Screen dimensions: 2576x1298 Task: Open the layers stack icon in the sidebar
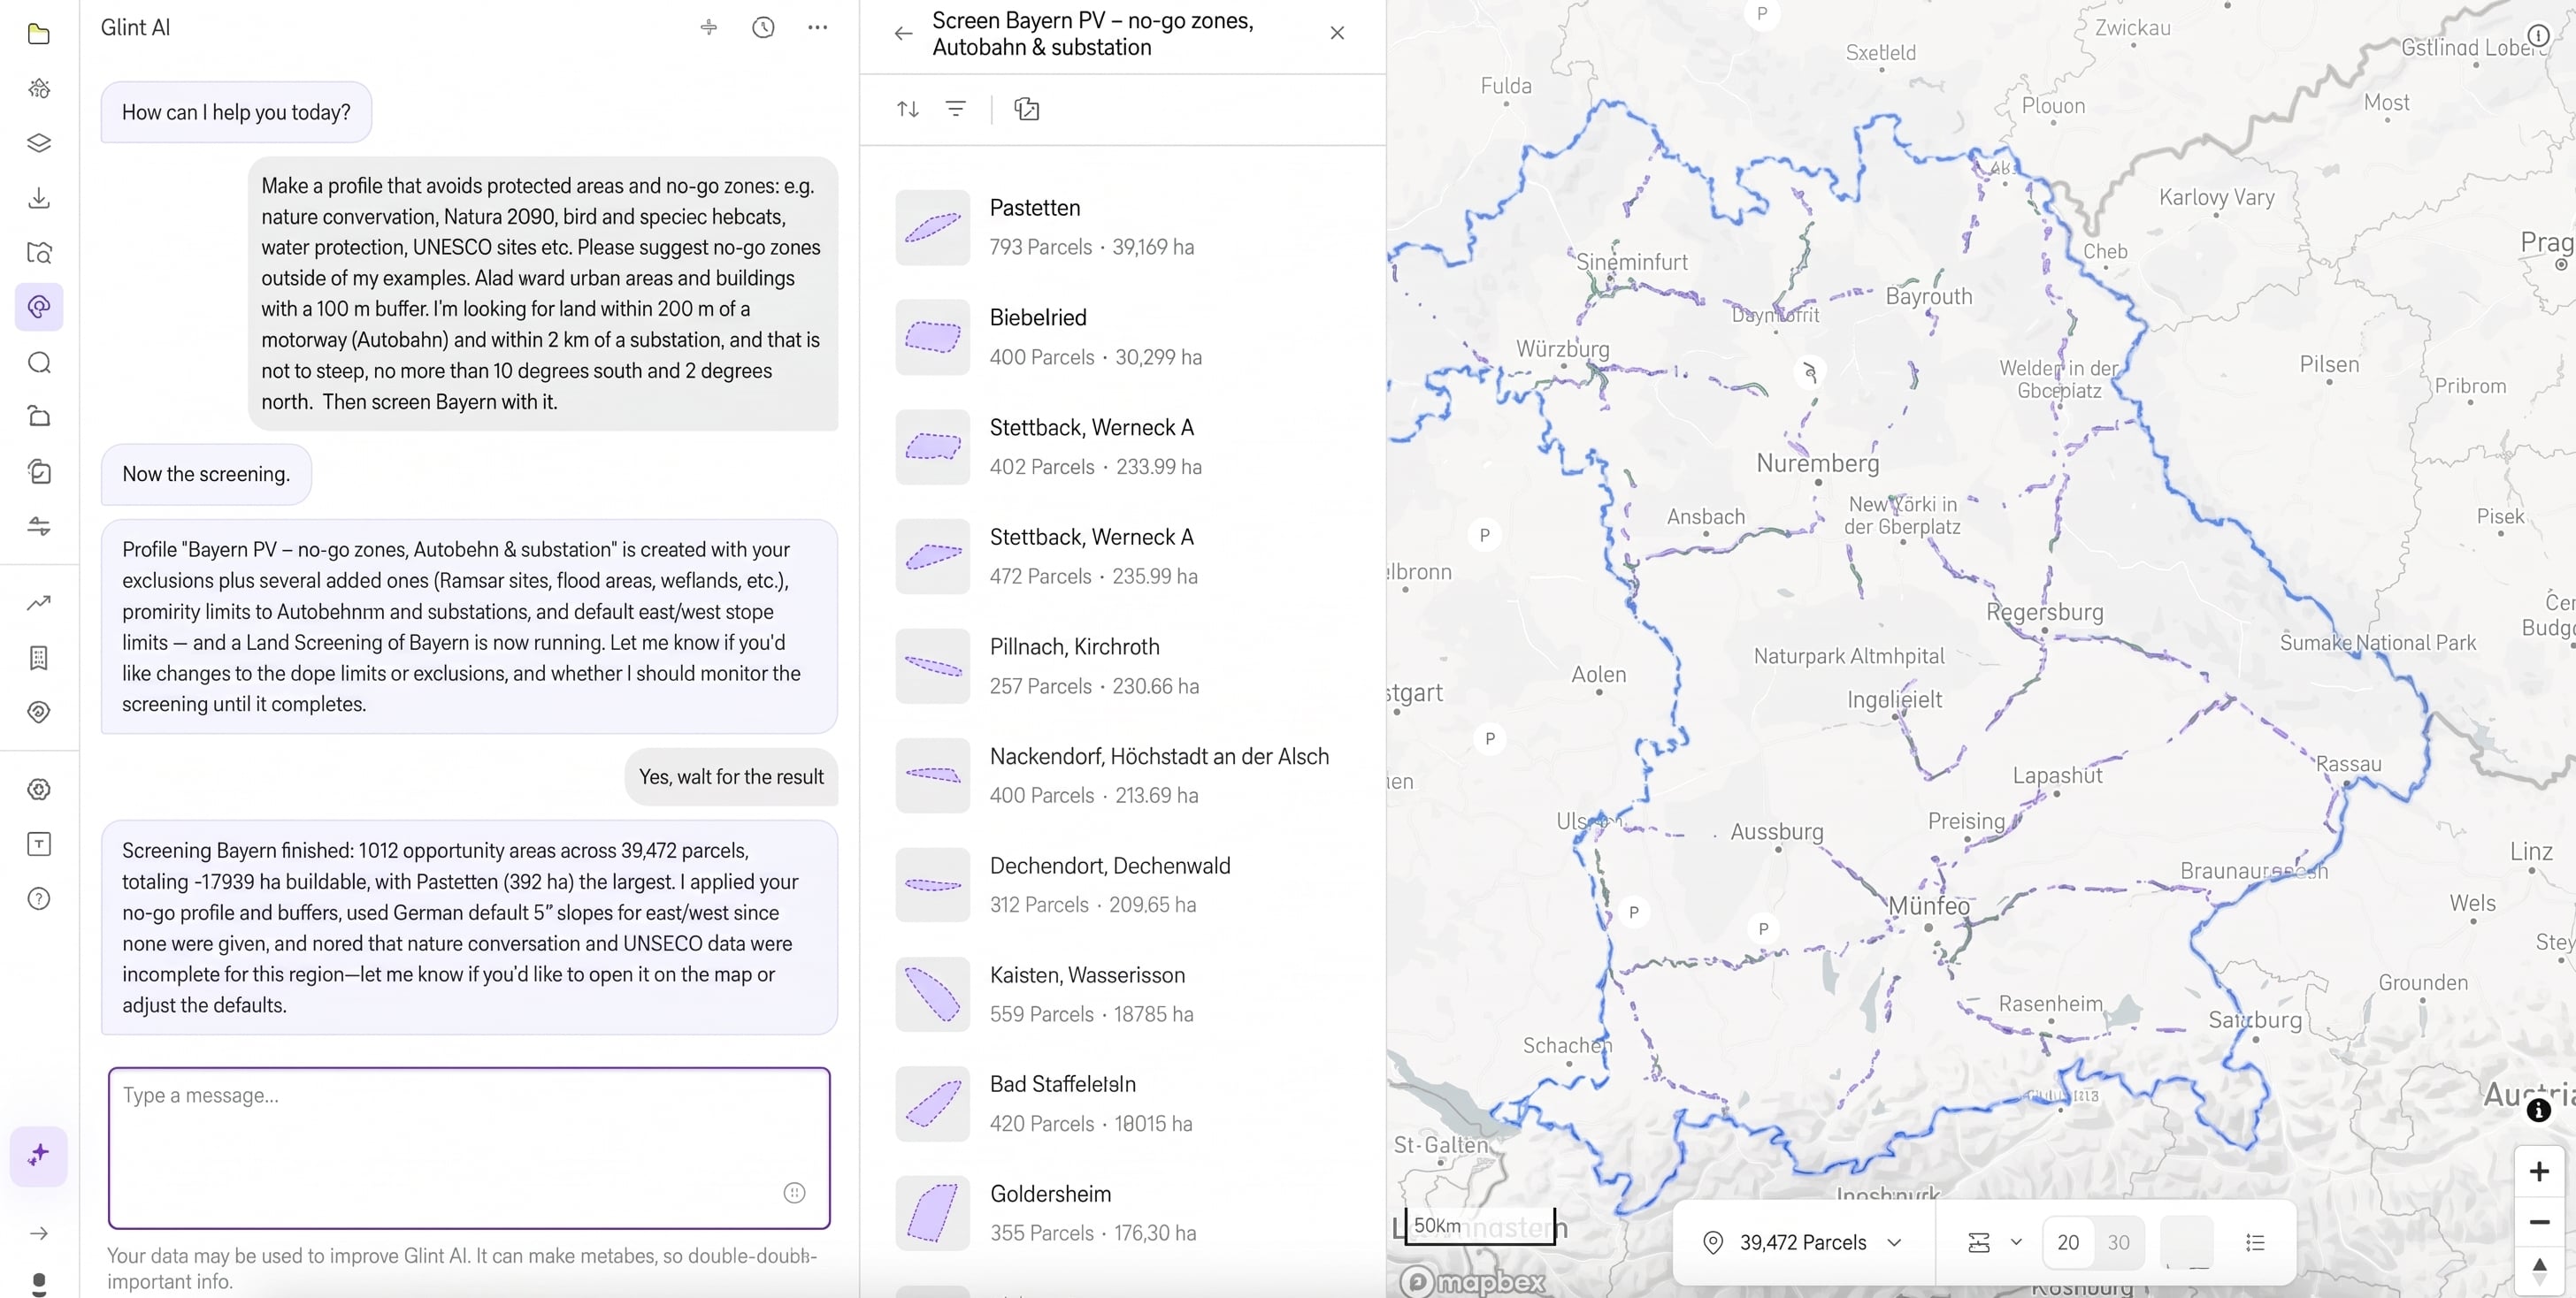click(39, 143)
